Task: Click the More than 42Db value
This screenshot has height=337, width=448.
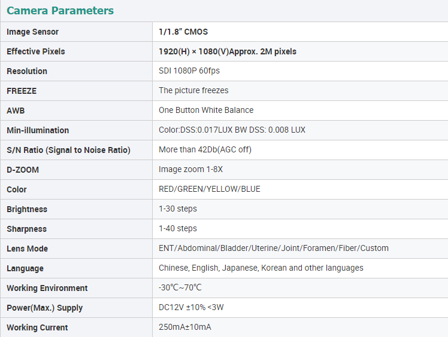Action: [x=205, y=150]
